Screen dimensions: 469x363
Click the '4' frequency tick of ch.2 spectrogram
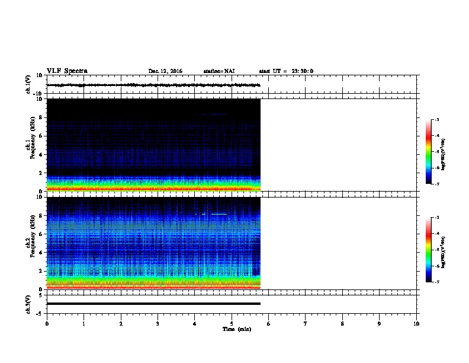coord(41,253)
